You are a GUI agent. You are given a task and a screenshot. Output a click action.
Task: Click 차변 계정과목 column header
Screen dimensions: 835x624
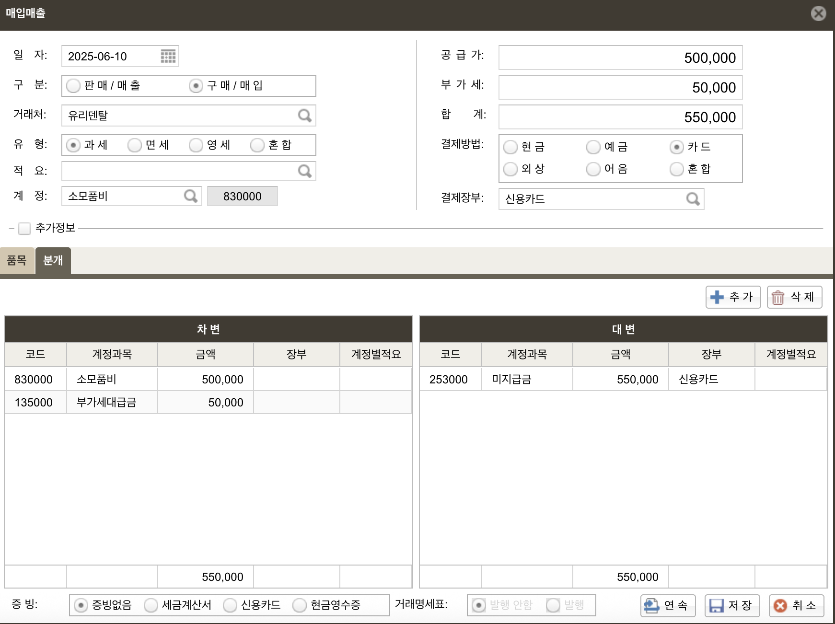[112, 355]
